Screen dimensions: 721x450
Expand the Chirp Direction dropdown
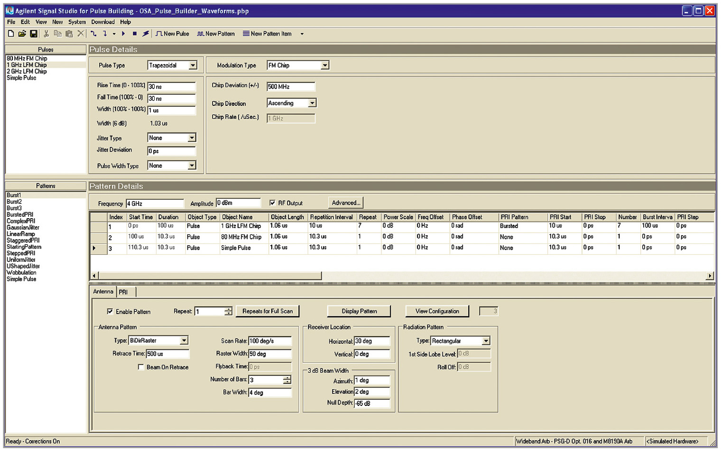pos(312,103)
